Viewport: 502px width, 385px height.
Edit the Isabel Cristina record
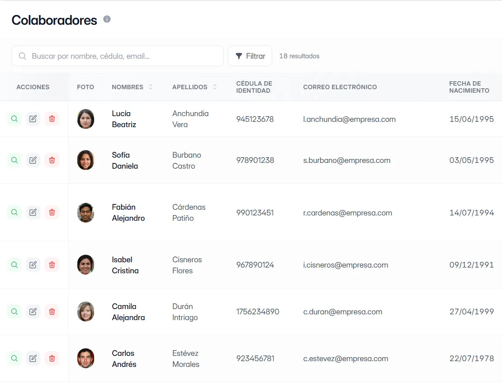click(33, 265)
